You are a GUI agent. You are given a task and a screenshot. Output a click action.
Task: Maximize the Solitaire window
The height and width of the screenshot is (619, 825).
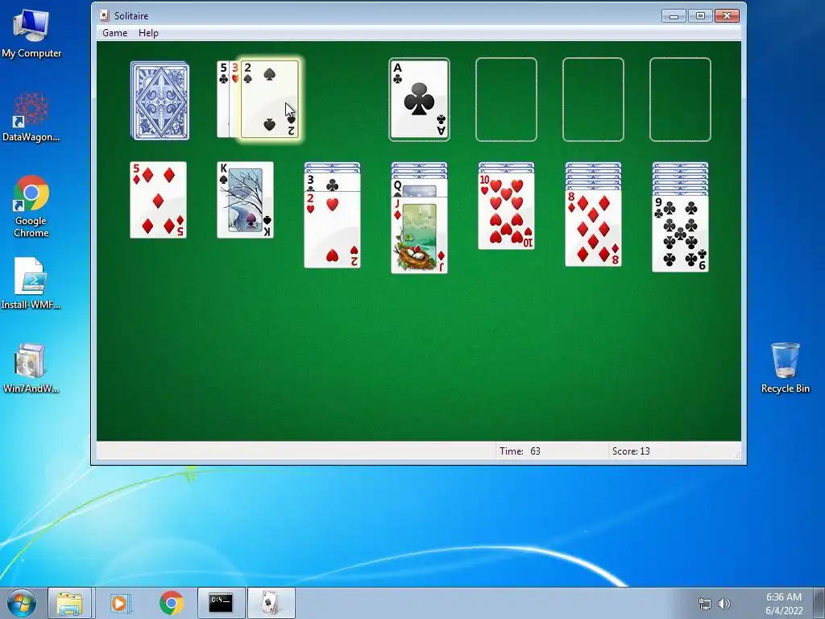pos(700,16)
